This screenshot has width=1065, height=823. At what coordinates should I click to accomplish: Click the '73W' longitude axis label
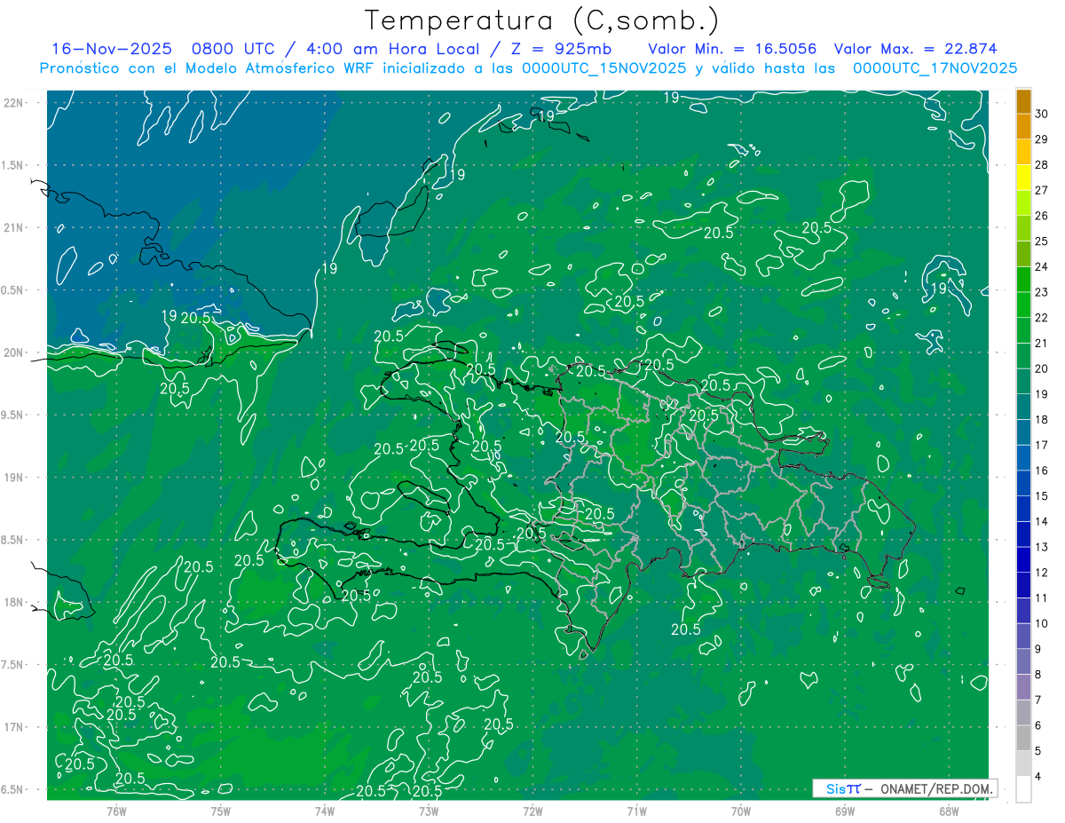(x=429, y=811)
